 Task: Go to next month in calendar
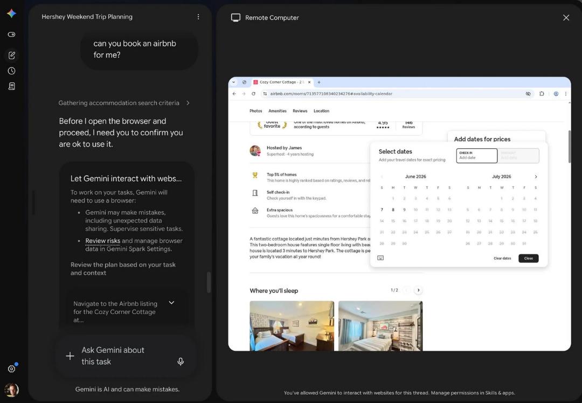click(536, 177)
